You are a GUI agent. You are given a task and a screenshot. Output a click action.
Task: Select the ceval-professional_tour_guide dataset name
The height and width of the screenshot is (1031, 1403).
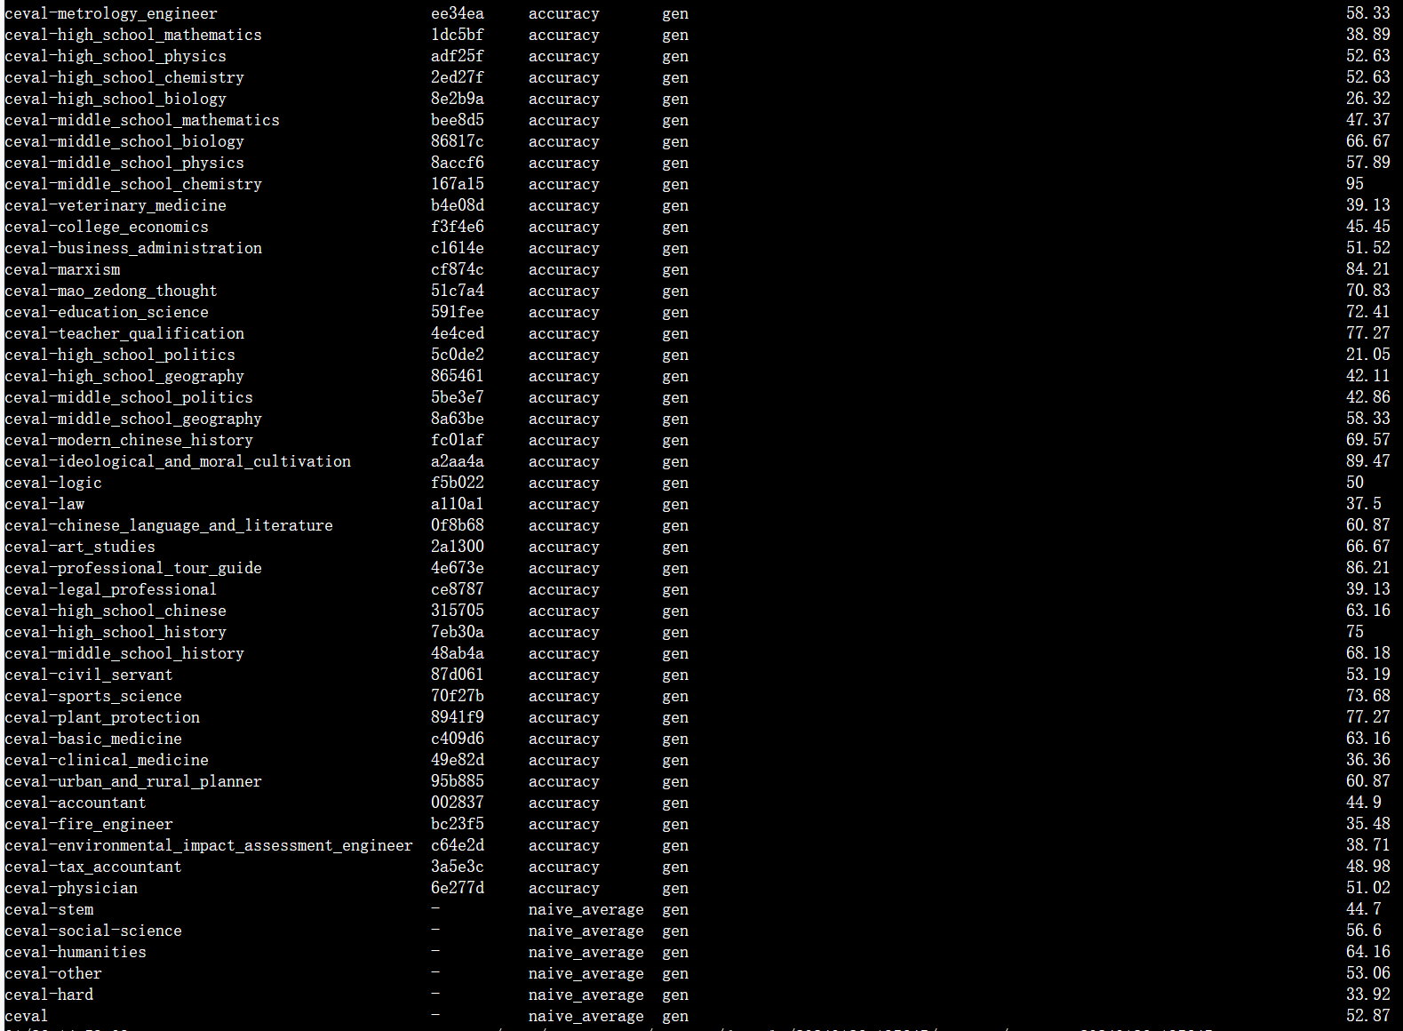[133, 568]
